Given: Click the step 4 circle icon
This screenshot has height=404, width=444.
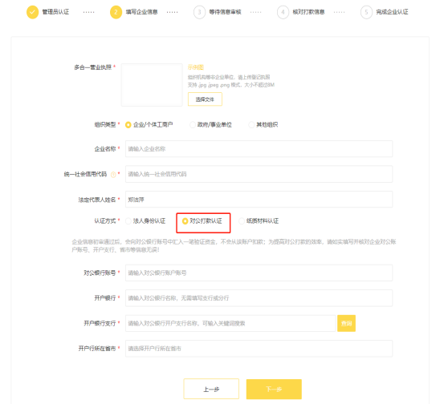Looking at the screenshot, I should point(283,12).
